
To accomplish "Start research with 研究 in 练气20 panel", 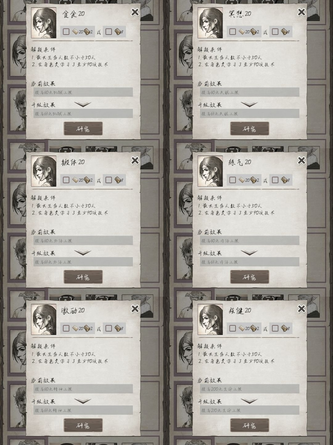I will click(x=250, y=277).
